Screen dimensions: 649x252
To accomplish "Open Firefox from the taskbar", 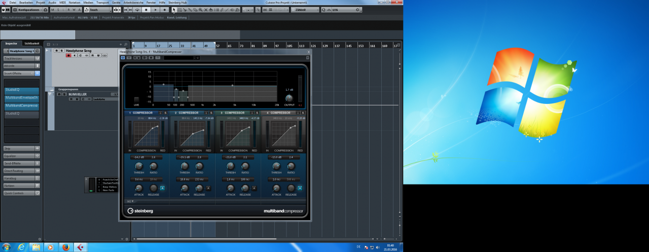I will [x=65, y=247].
